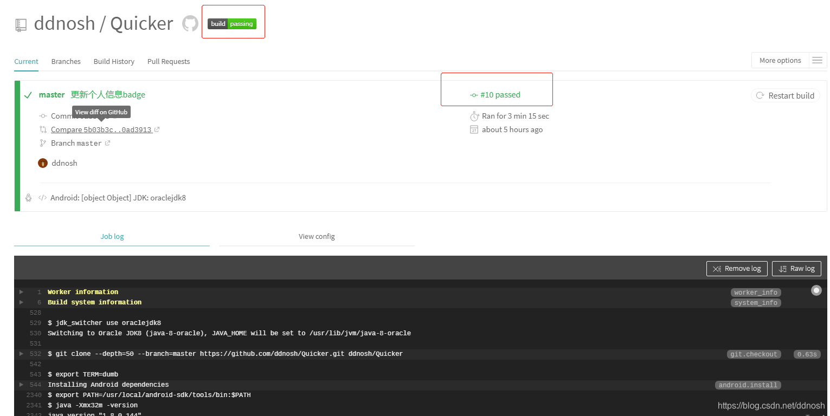The width and height of the screenshot is (830, 416).
Task: Switch to the Current tab
Action: (26, 61)
